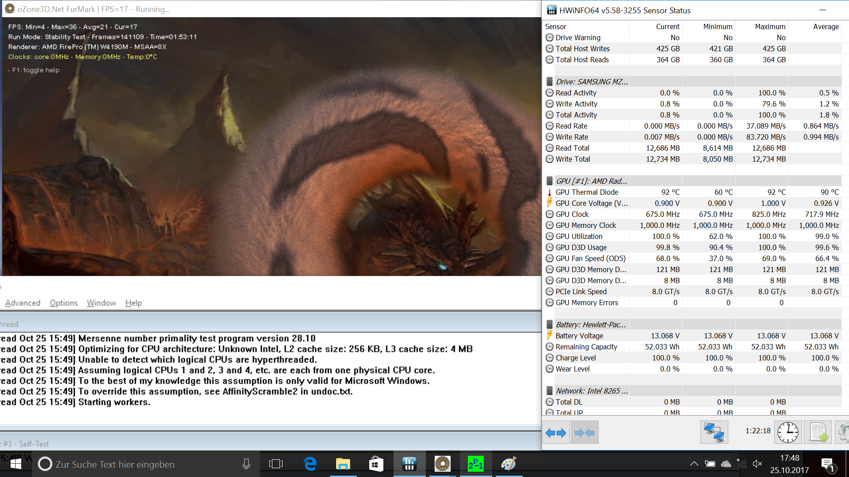Click the expand columns blue arrows button
The width and height of the screenshot is (849, 477).
[x=556, y=433]
